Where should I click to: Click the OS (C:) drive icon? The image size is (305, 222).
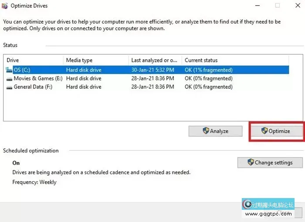pos(10,70)
